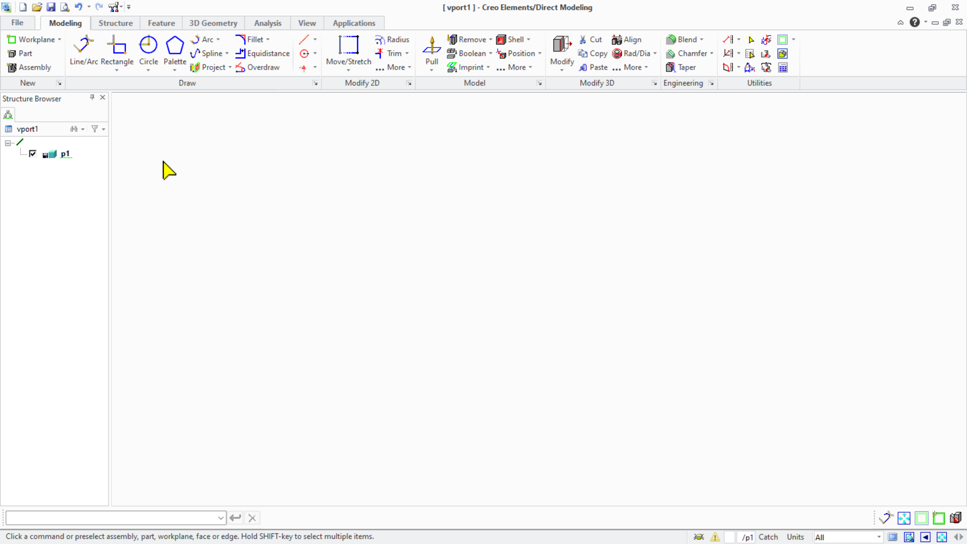Image resolution: width=967 pixels, height=544 pixels.
Task: Select the Line/Arc drawing tool
Action: point(84,50)
